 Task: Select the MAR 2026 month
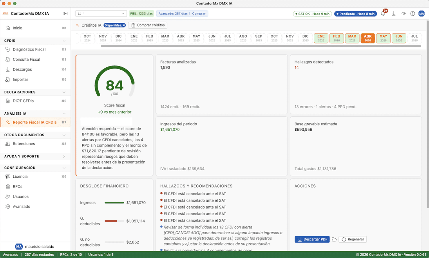pos(352,38)
